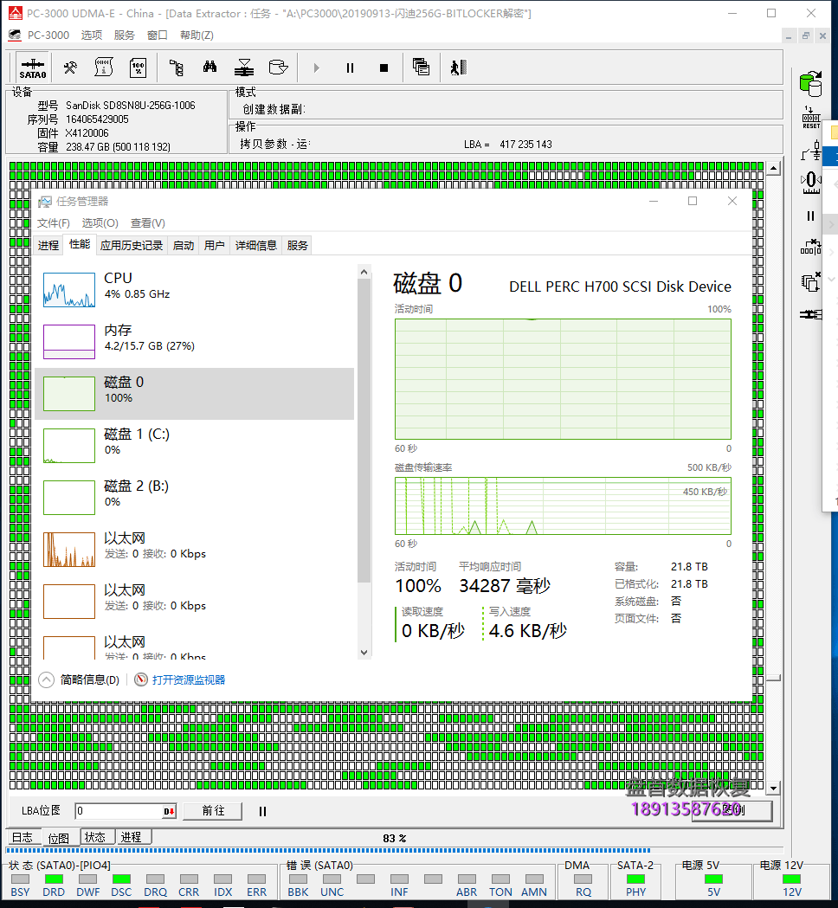Click Task Manager sidebar scroll down arrow
The height and width of the screenshot is (908, 838).
point(364,653)
